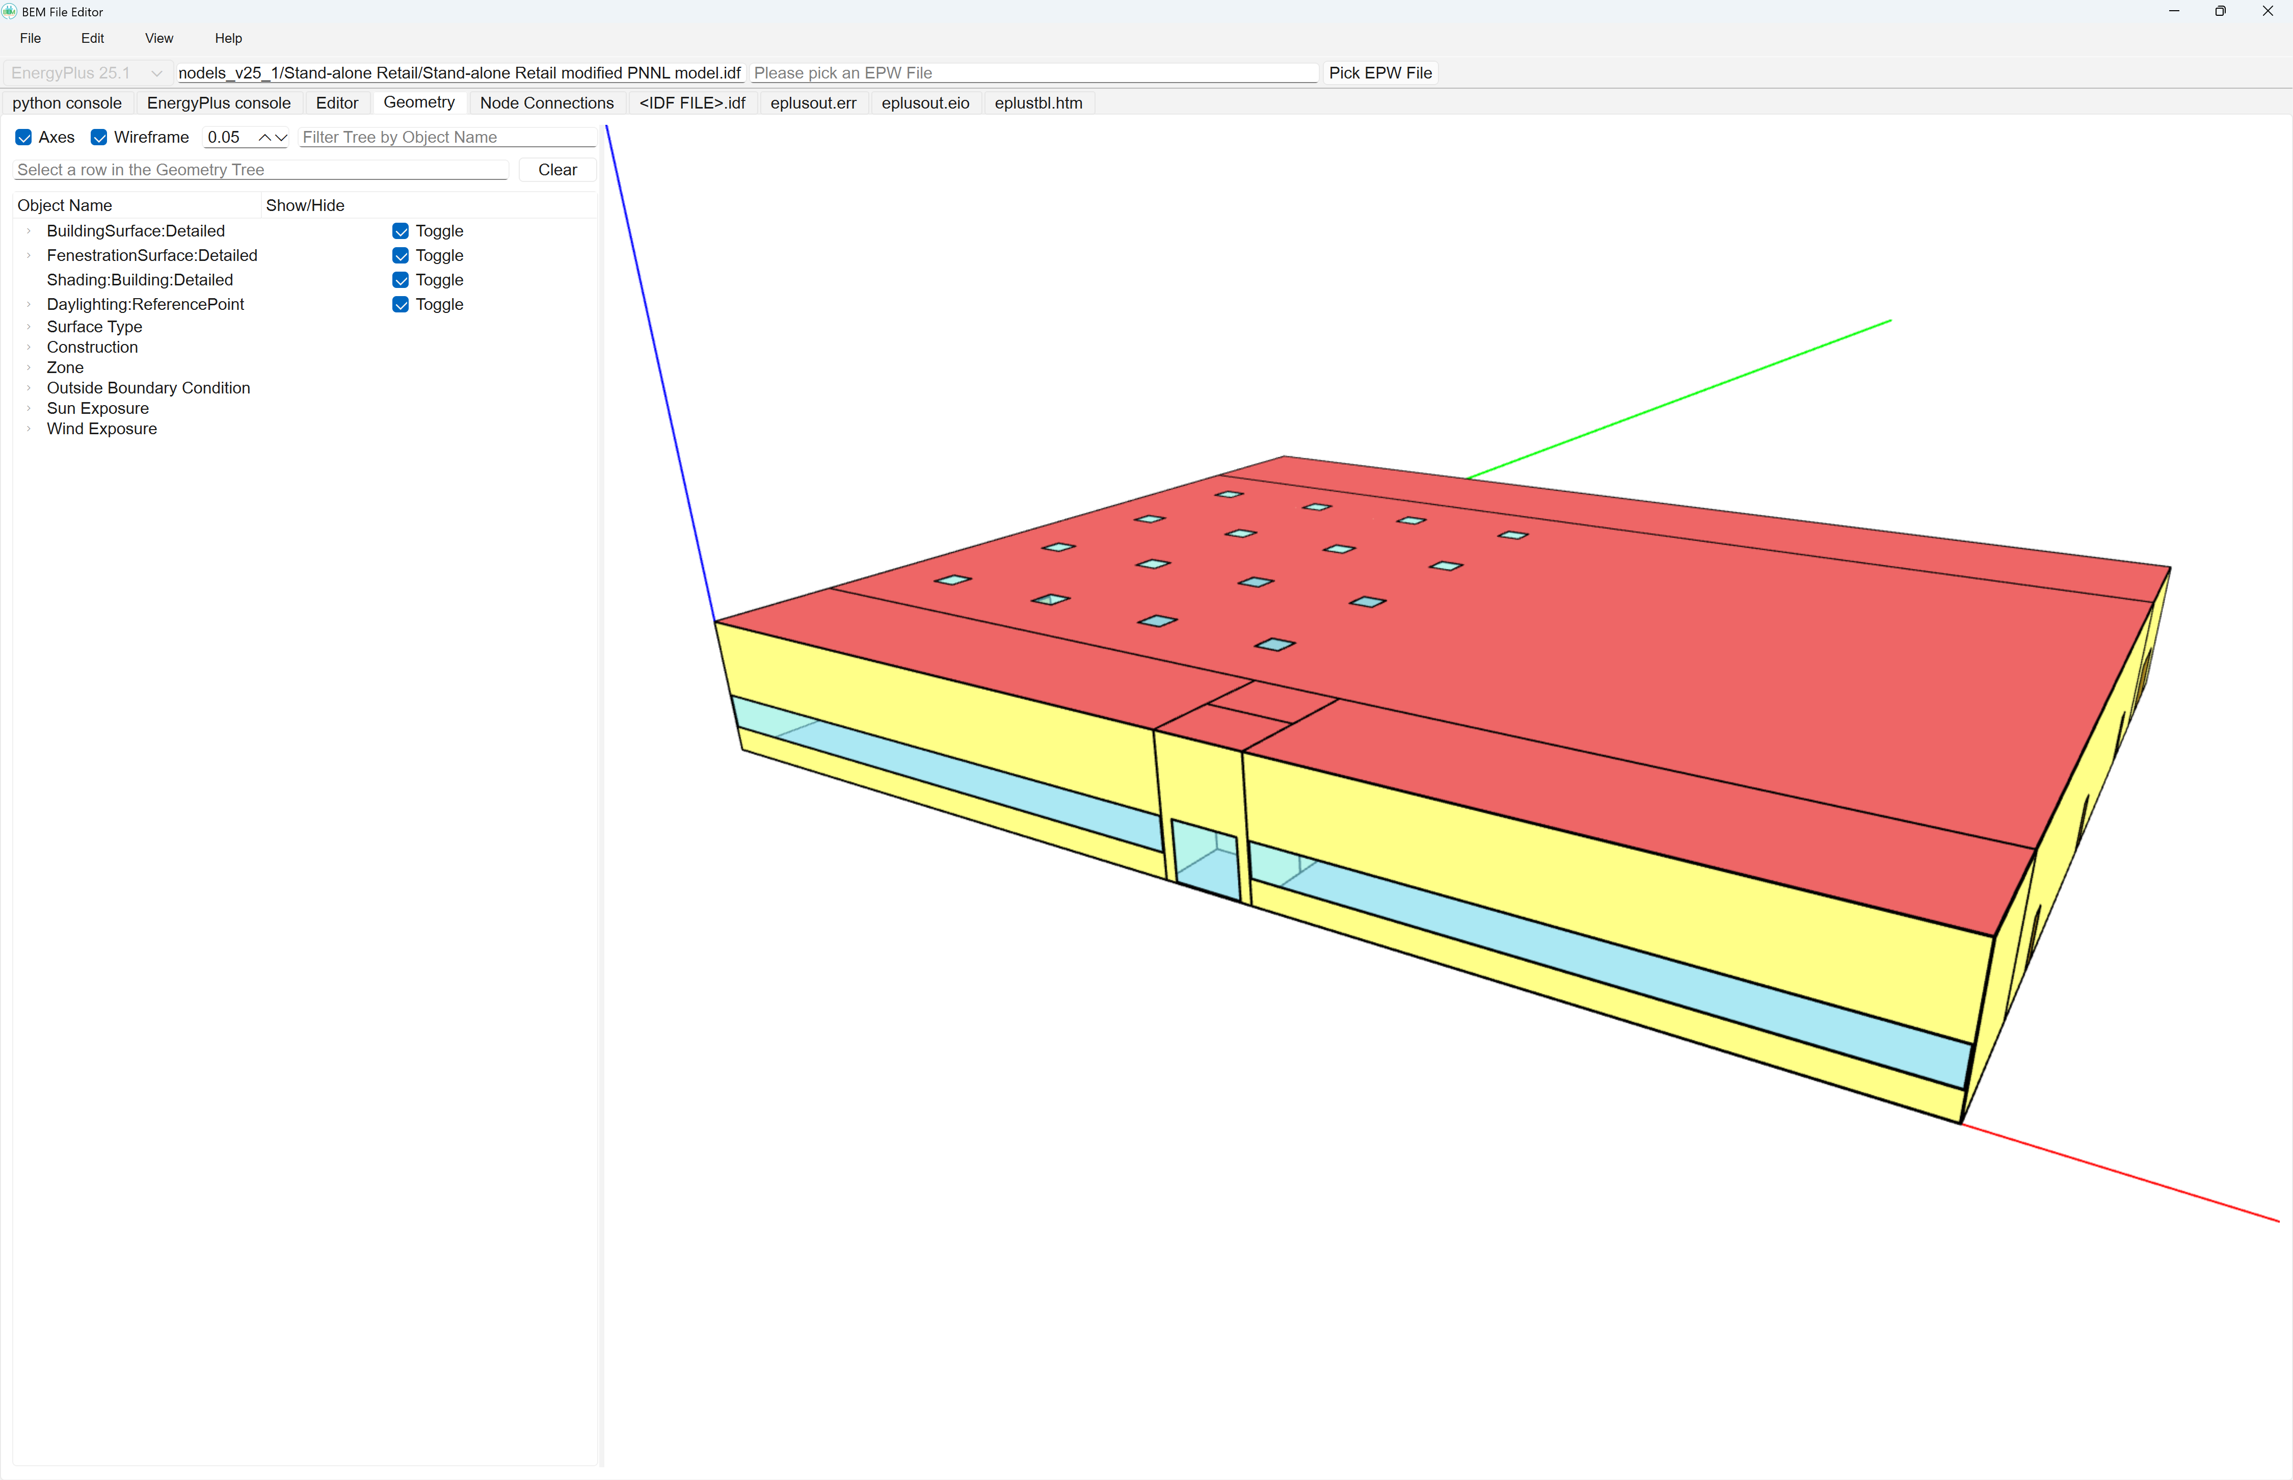Viewport: 2293px width, 1480px height.
Task: Open the eplustbl.htm tab
Action: coord(1038,103)
